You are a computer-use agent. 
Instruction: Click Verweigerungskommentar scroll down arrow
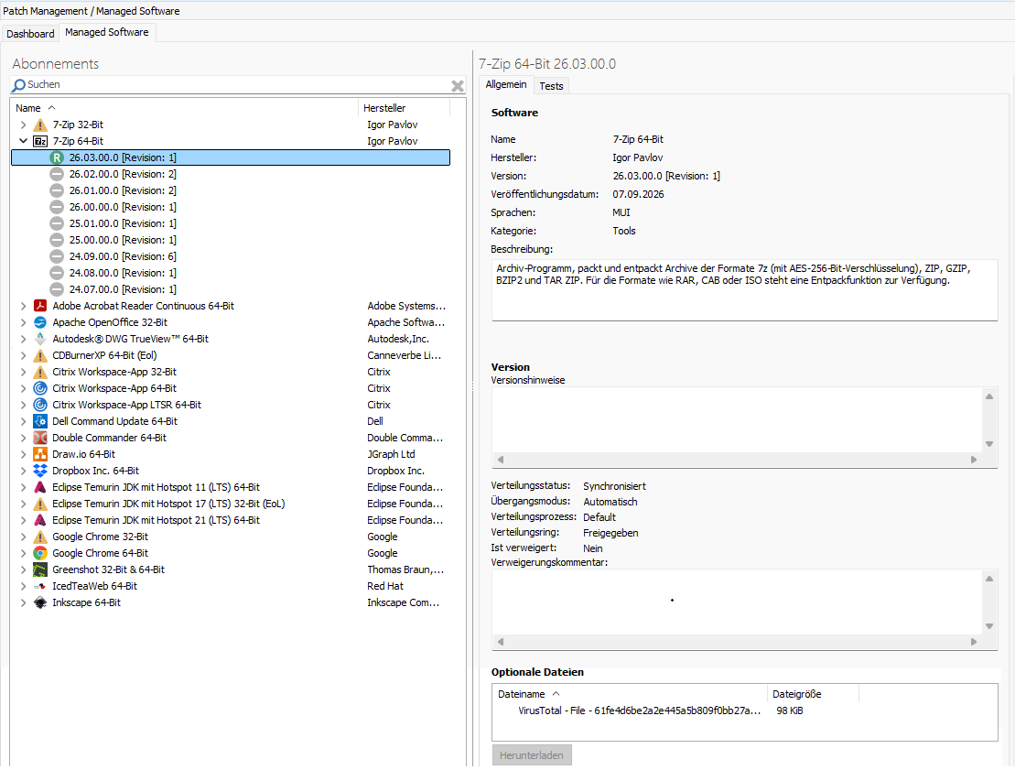[989, 626]
